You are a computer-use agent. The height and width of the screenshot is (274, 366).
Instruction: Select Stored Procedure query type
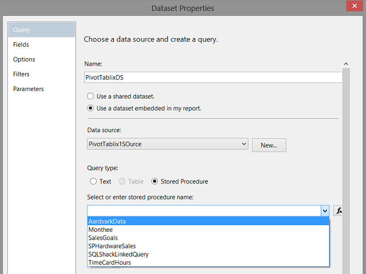[155, 181]
